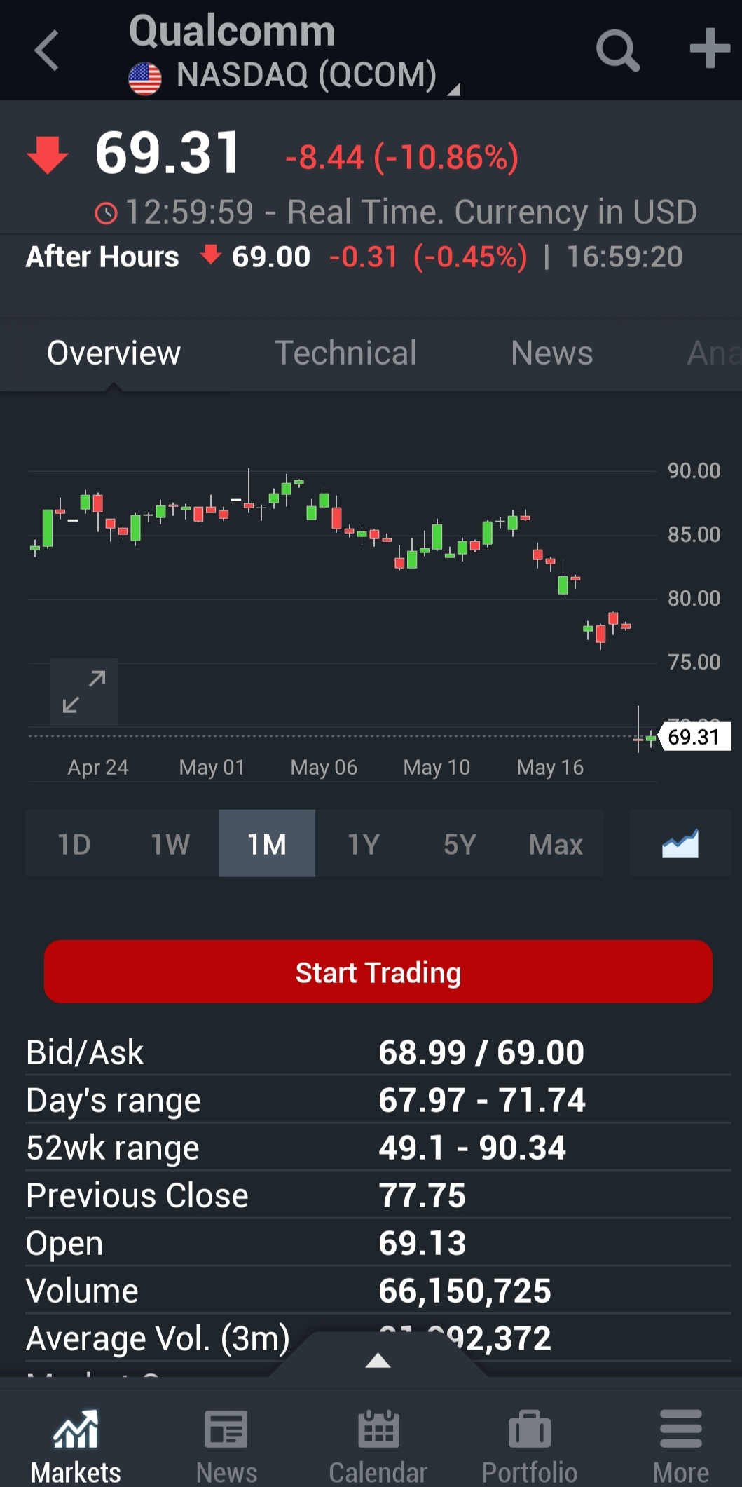Select the 1W chart range

click(x=170, y=844)
